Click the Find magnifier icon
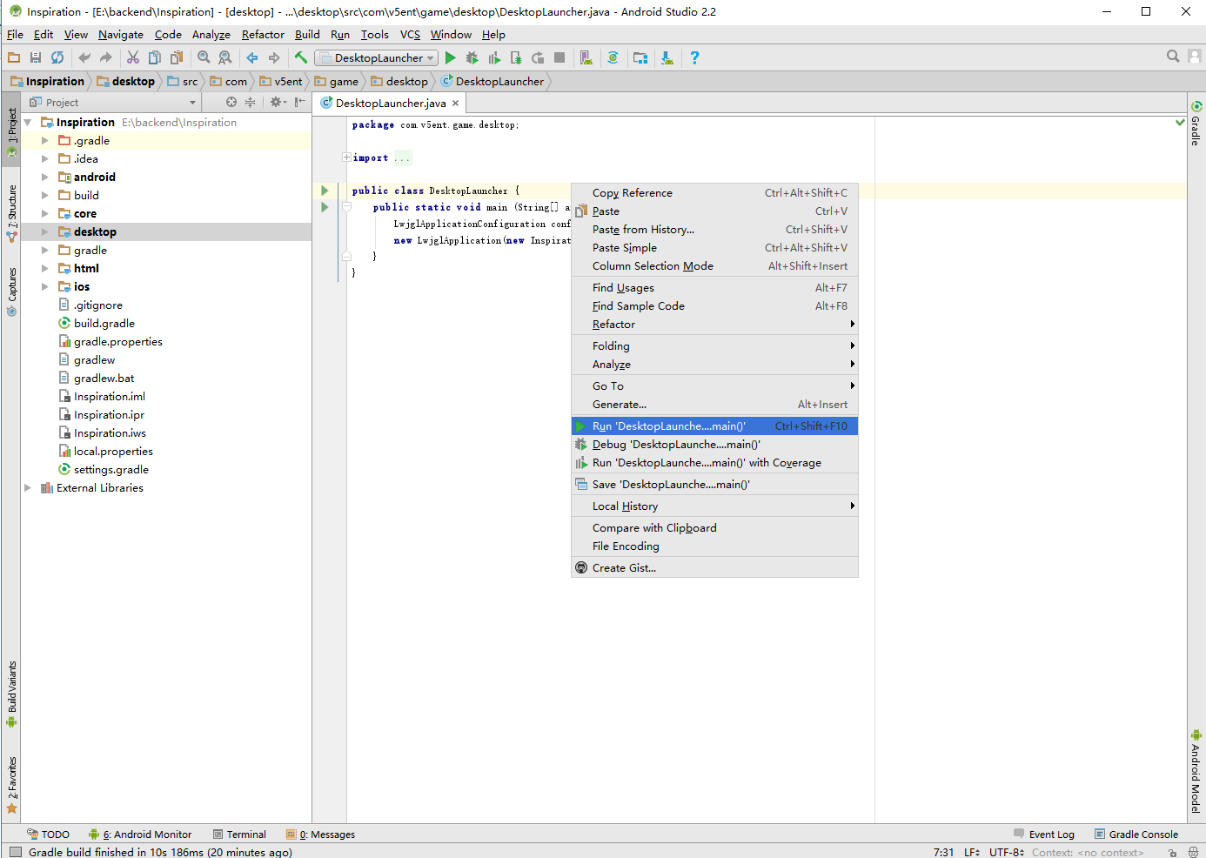 204,57
